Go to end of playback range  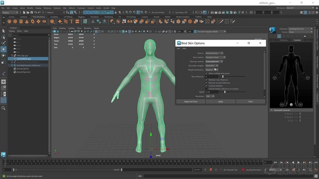tap(316, 162)
